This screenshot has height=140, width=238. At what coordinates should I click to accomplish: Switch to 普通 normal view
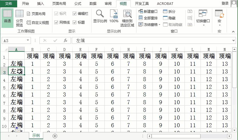click(7, 18)
